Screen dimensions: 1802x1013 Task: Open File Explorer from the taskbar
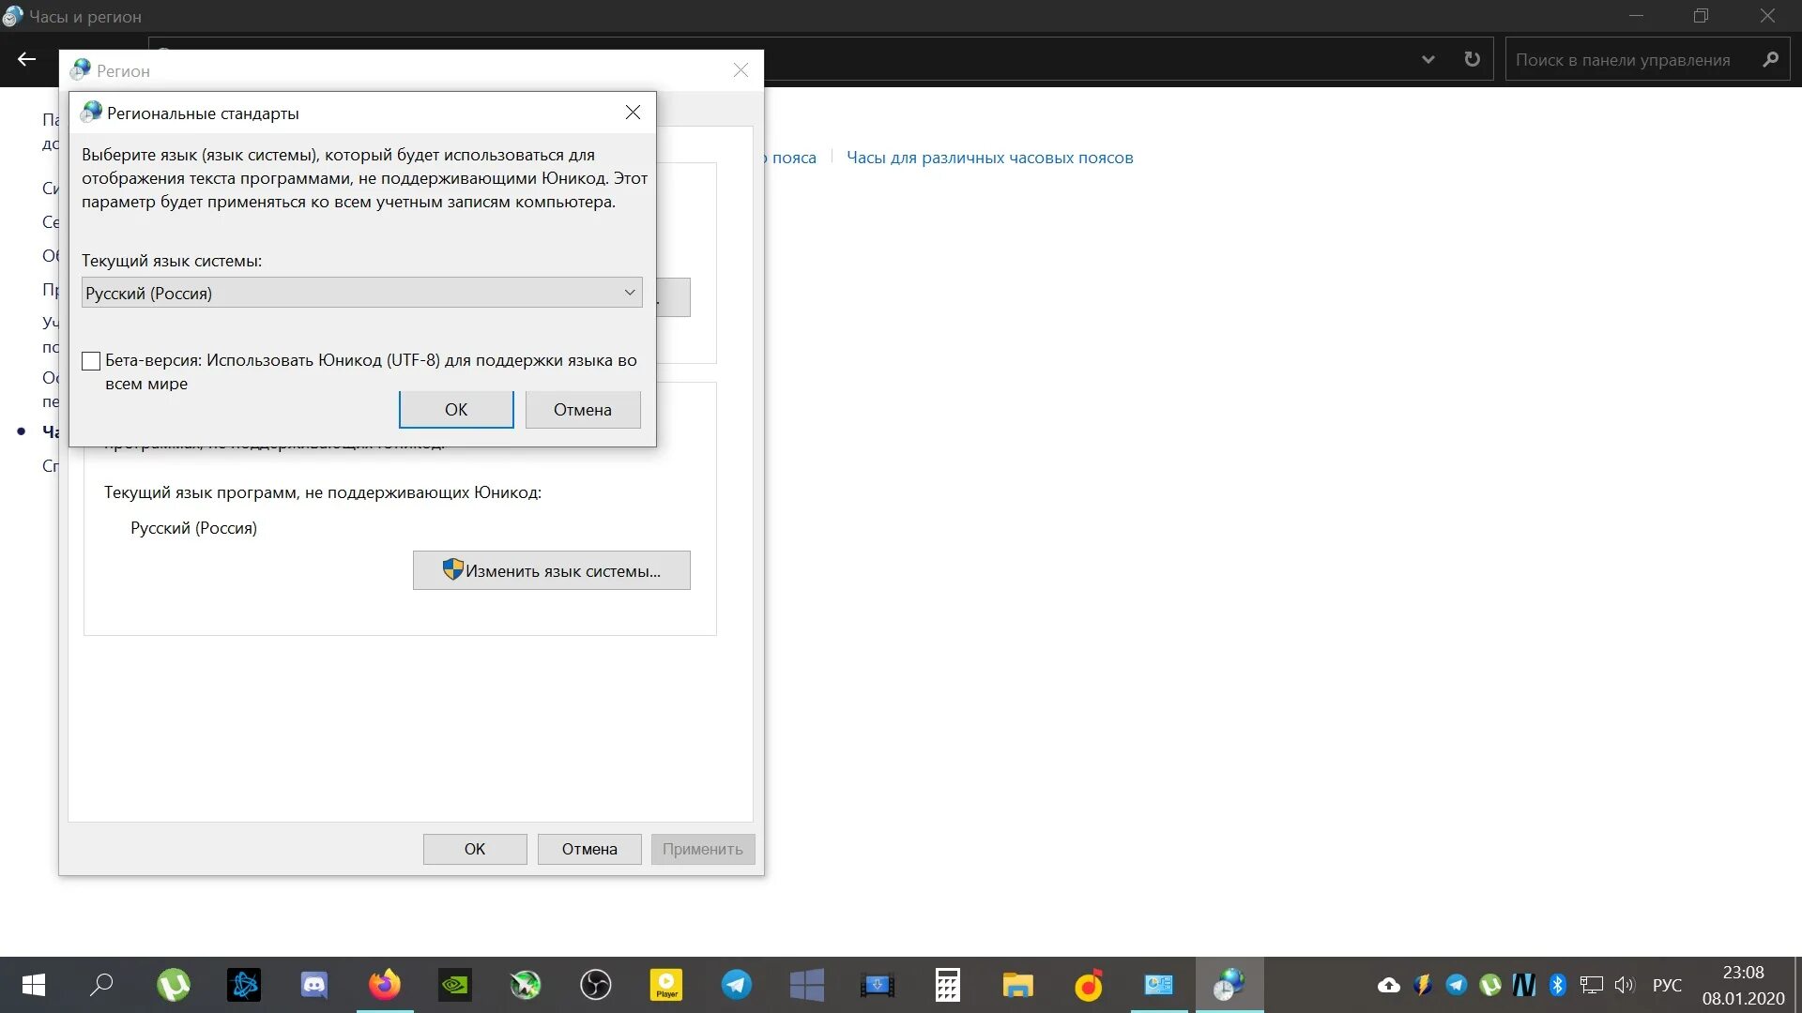pos(1017,985)
